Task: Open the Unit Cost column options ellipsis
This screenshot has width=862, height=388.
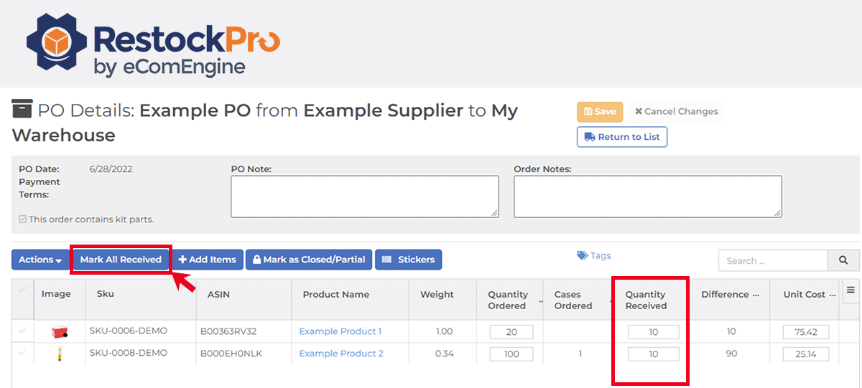Action: point(833,295)
